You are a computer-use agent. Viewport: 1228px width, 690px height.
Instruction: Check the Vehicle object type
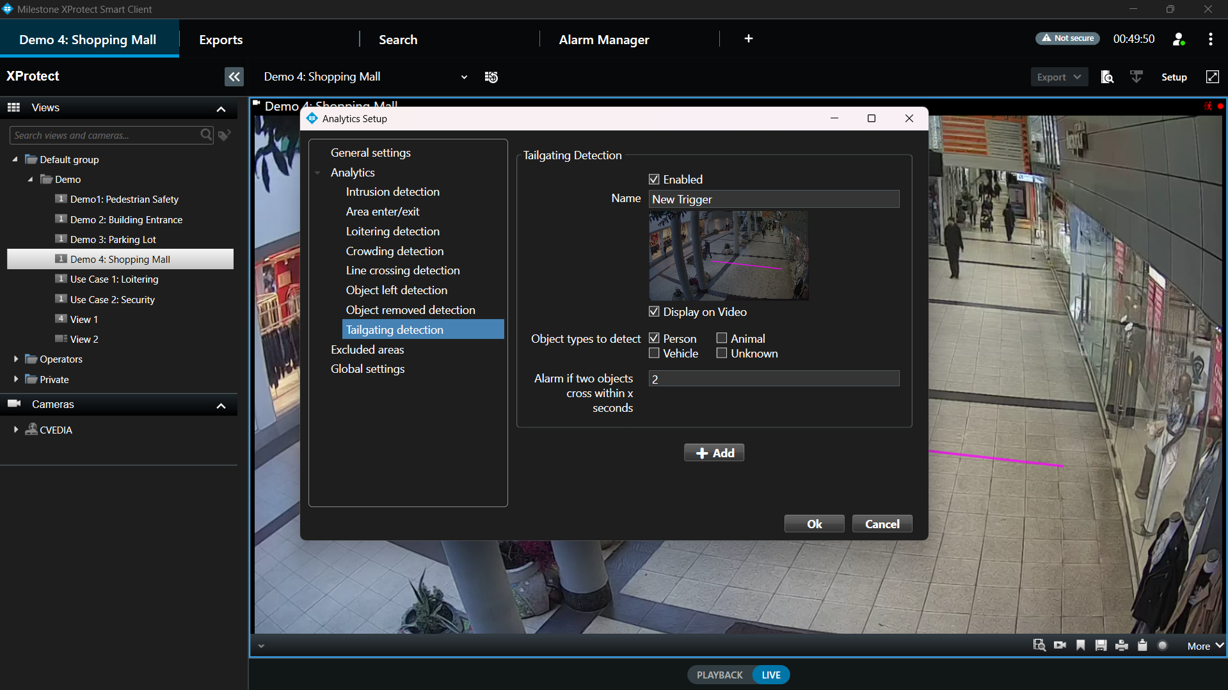[654, 353]
